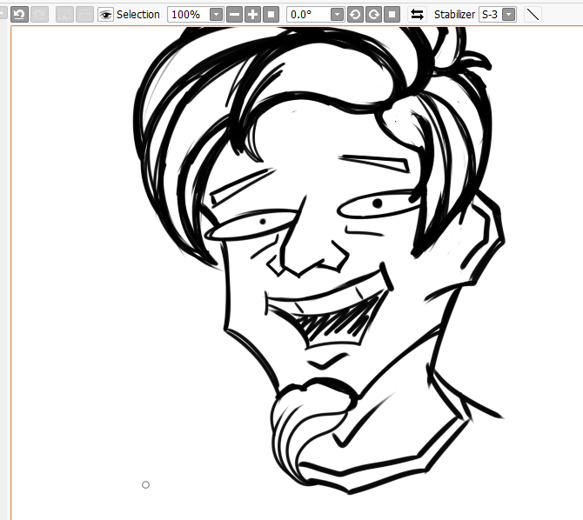
Task: Flip the view horizontally
Action: click(417, 15)
